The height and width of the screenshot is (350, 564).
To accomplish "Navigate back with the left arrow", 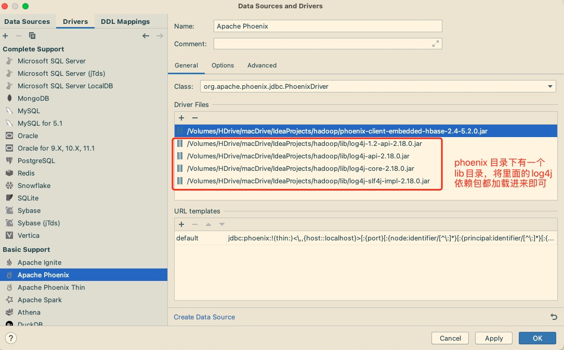I will click(146, 36).
